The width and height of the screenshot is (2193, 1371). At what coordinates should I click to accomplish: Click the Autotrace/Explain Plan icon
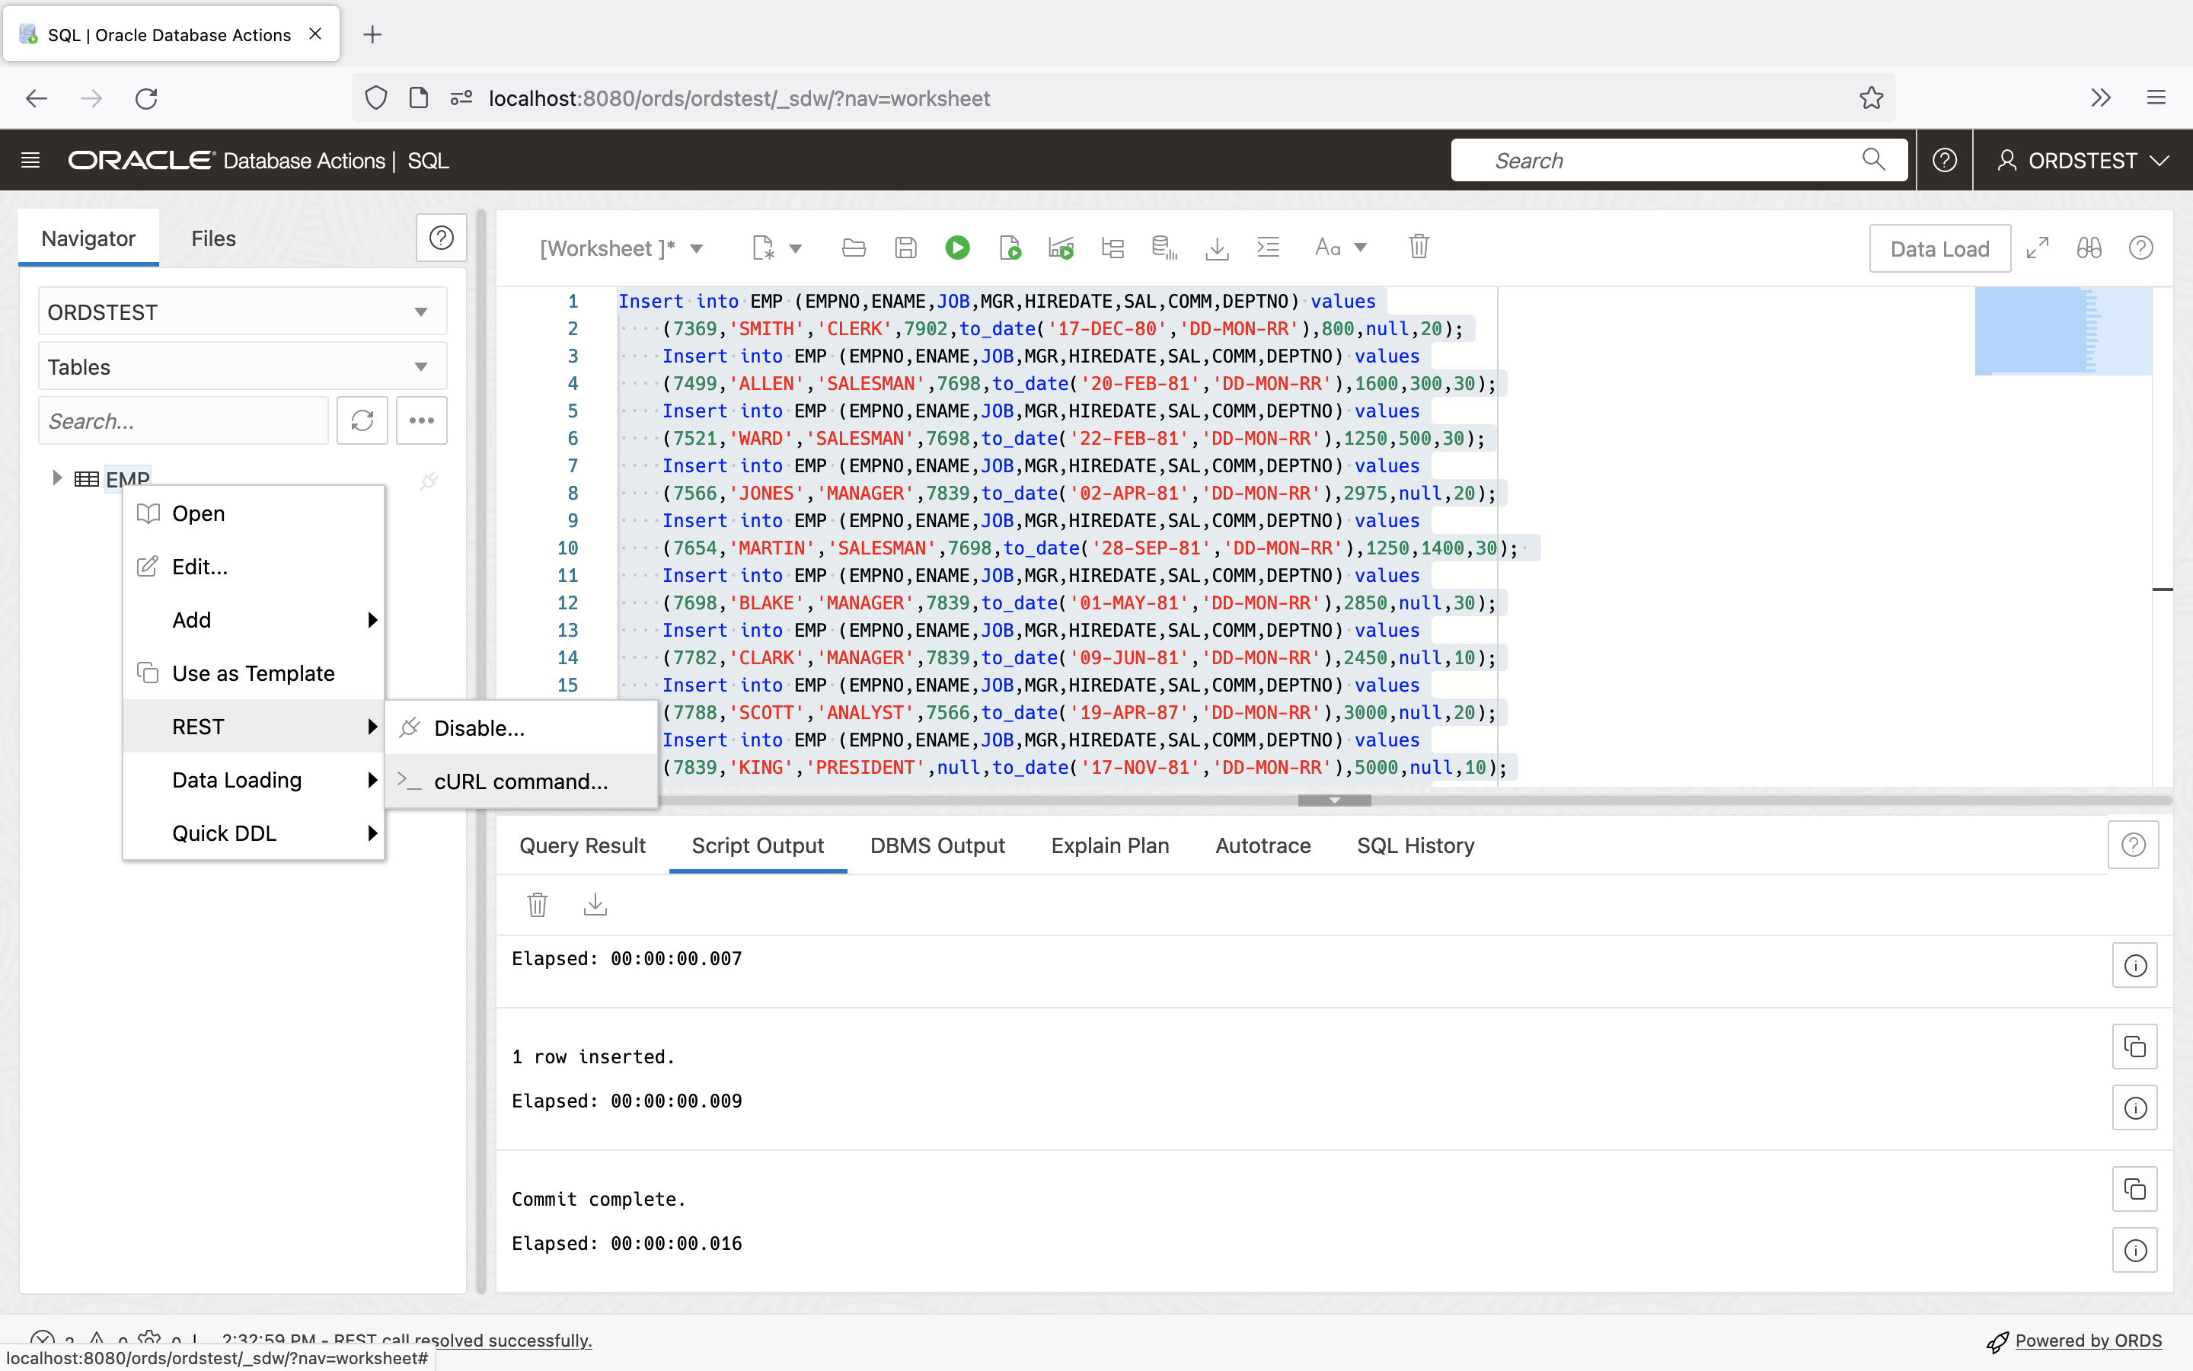(x=1061, y=248)
